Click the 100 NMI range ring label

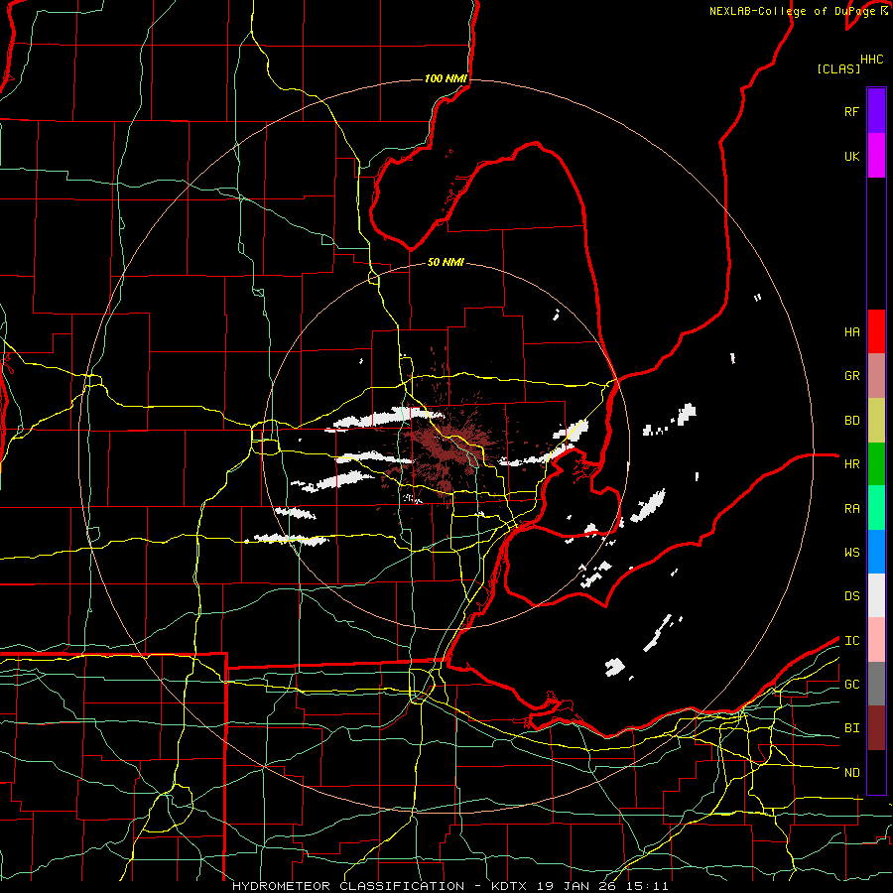(446, 78)
